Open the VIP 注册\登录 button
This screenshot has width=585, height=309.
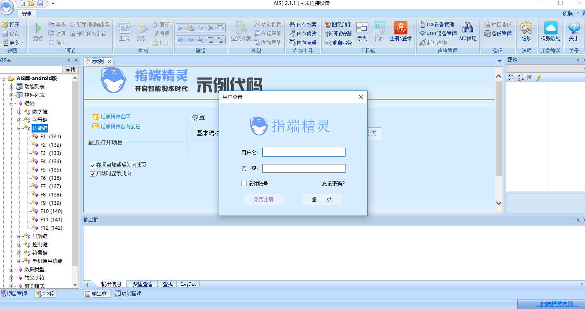tap(401, 32)
